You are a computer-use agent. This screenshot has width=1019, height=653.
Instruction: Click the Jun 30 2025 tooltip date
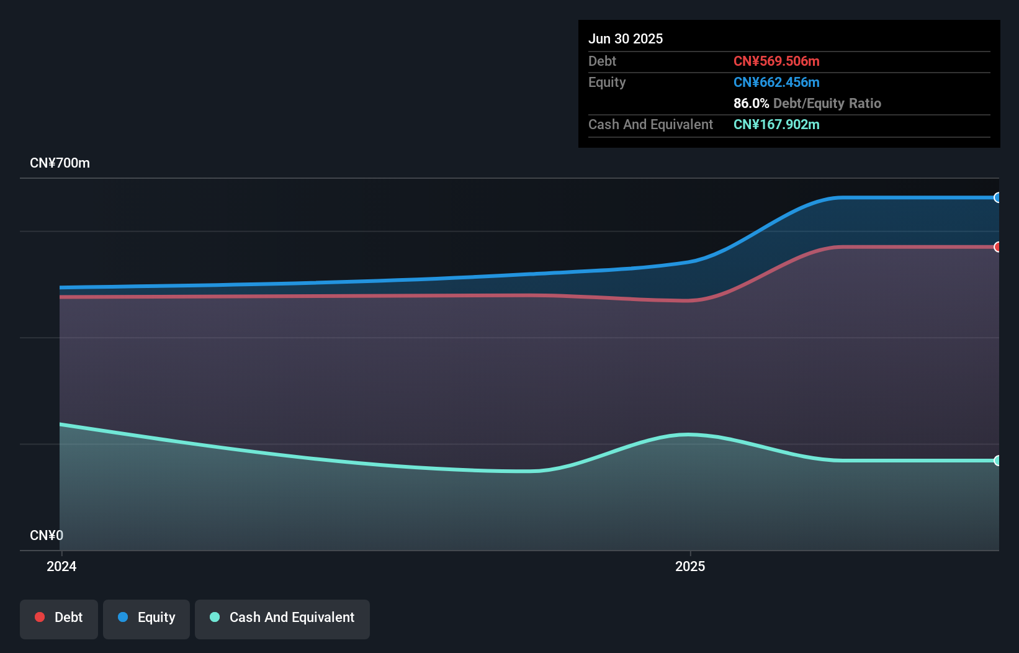[x=626, y=38]
